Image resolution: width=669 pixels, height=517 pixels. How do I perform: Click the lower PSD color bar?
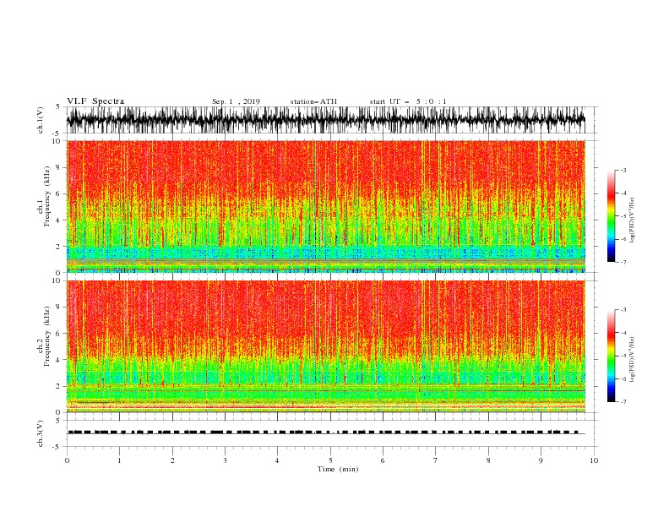[x=611, y=356]
